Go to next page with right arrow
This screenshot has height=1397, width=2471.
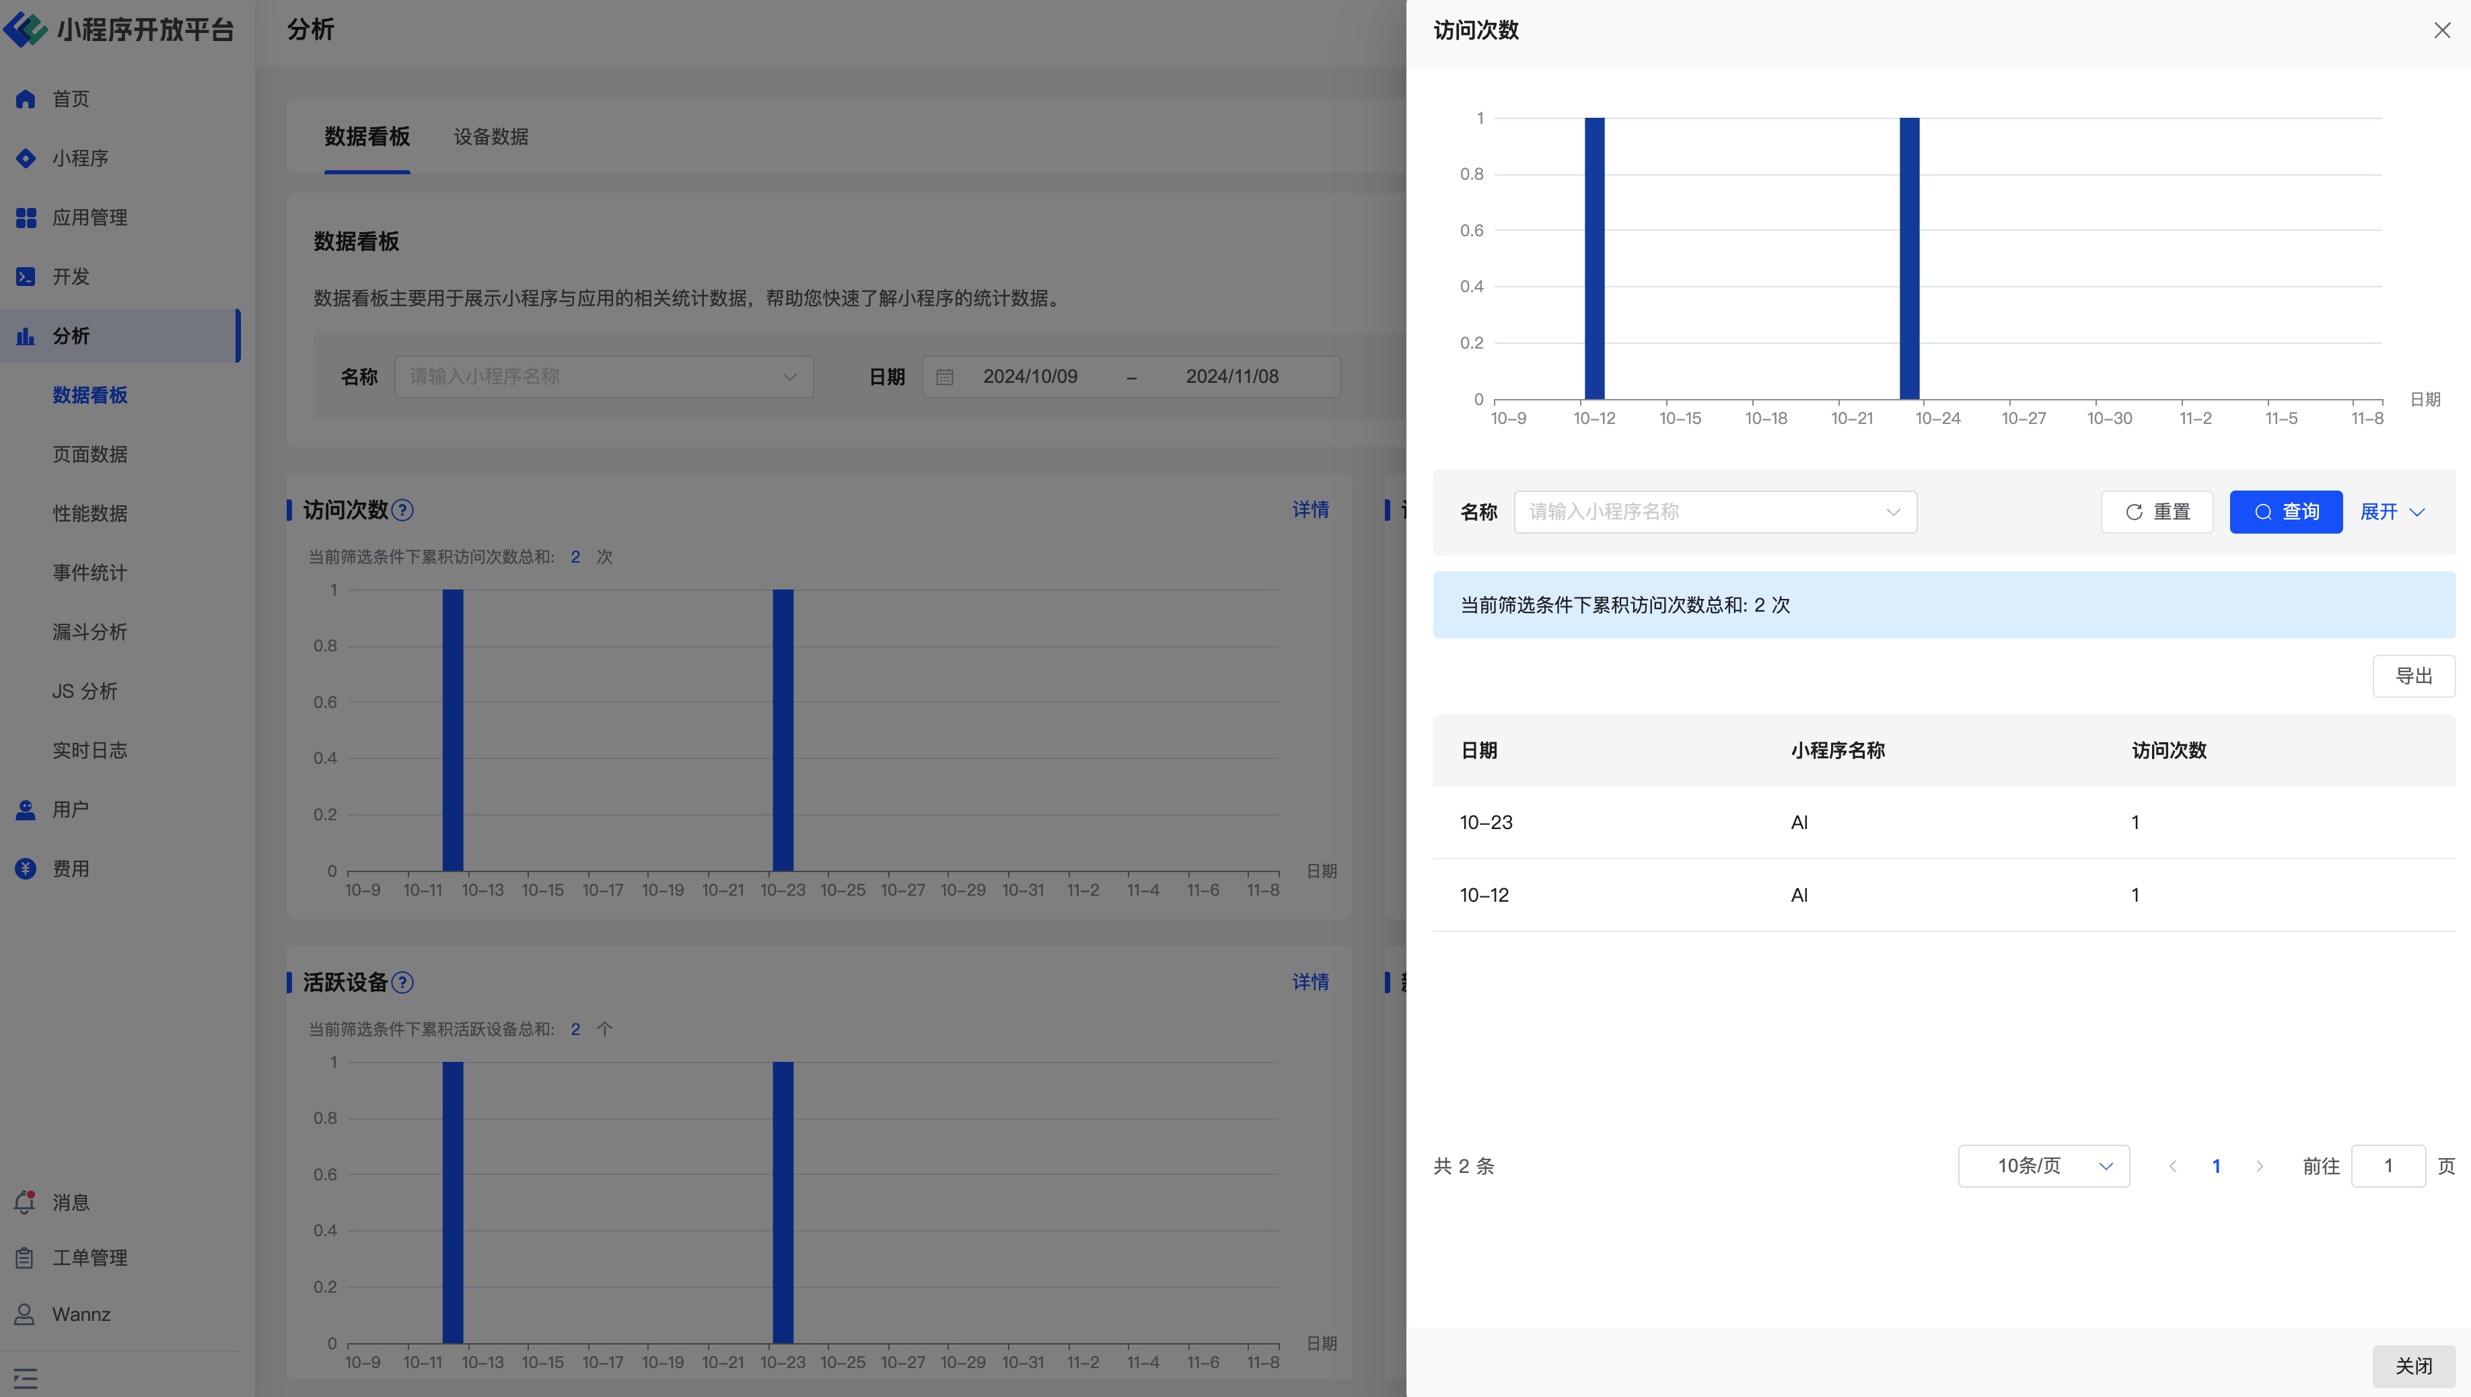[x=2259, y=1166]
